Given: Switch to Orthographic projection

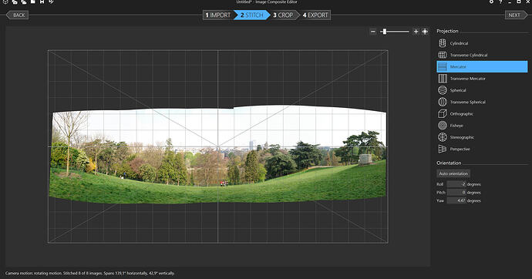Looking at the screenshot, I should [482, 113].
